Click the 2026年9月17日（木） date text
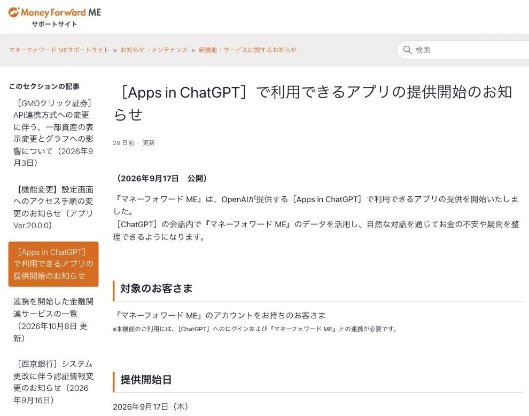The height and width of the screenshot is (416, 529). point(151,406)
